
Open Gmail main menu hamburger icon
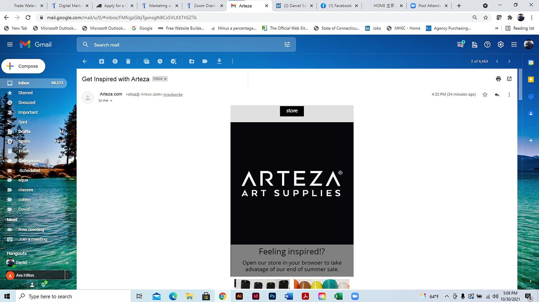point(10,45)
